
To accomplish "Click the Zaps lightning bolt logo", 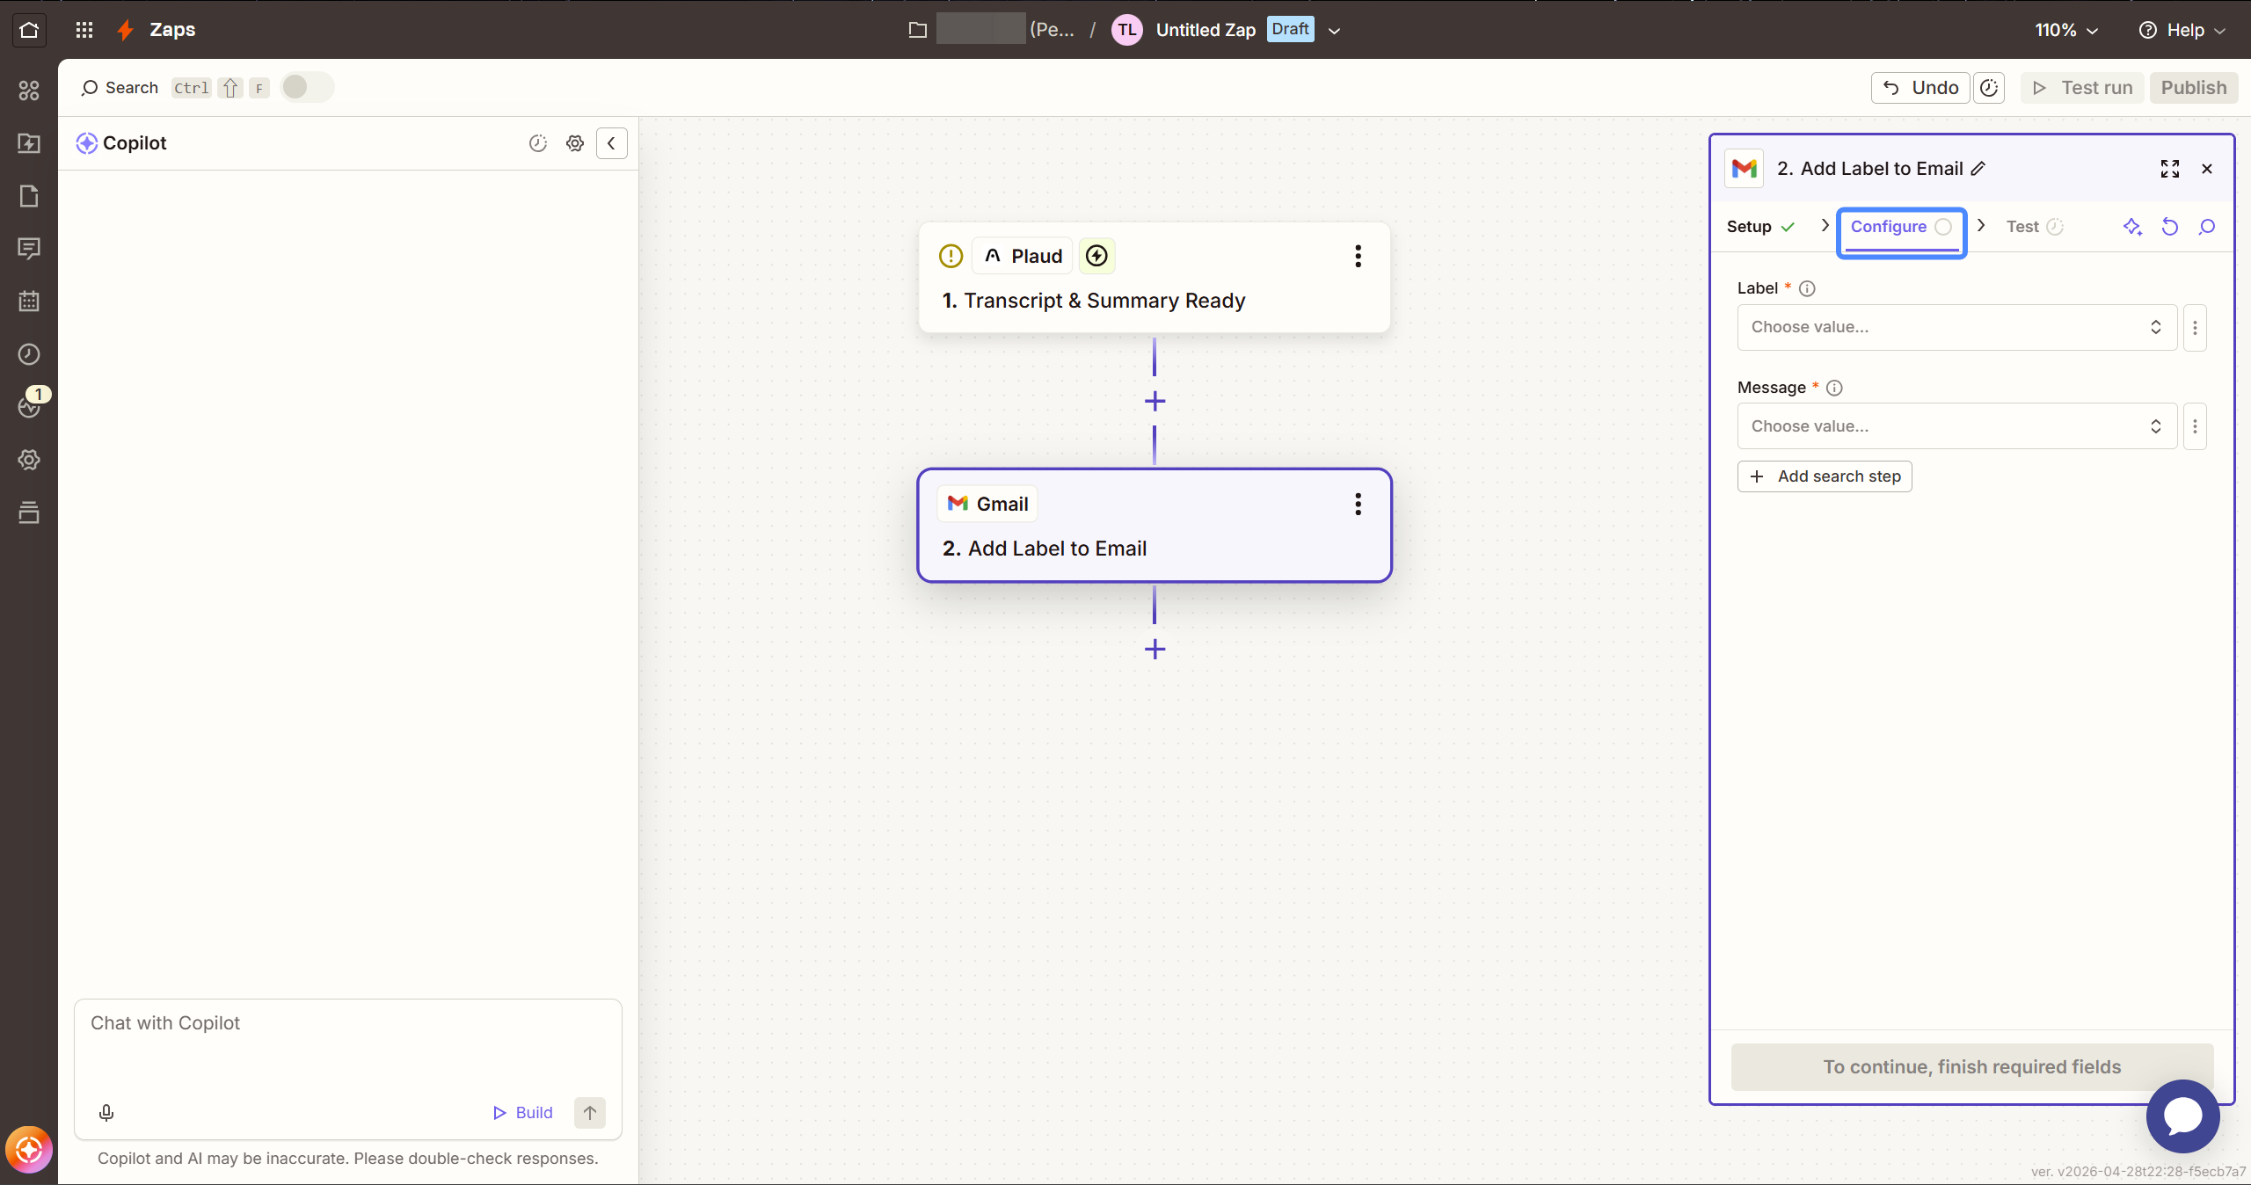I will click(126, 30).
